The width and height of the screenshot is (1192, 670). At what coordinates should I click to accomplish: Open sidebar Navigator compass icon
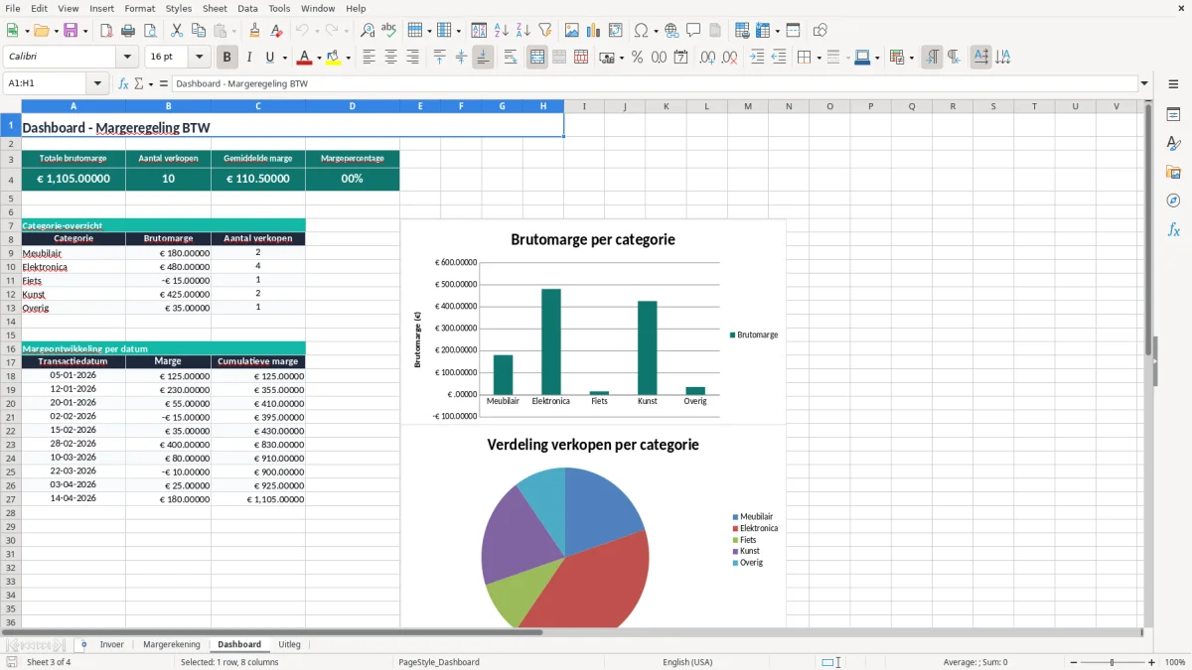click(x=1173, y=201)
